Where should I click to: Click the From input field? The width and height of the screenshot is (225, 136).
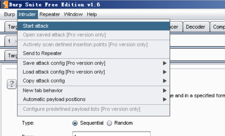coord(112,133)
